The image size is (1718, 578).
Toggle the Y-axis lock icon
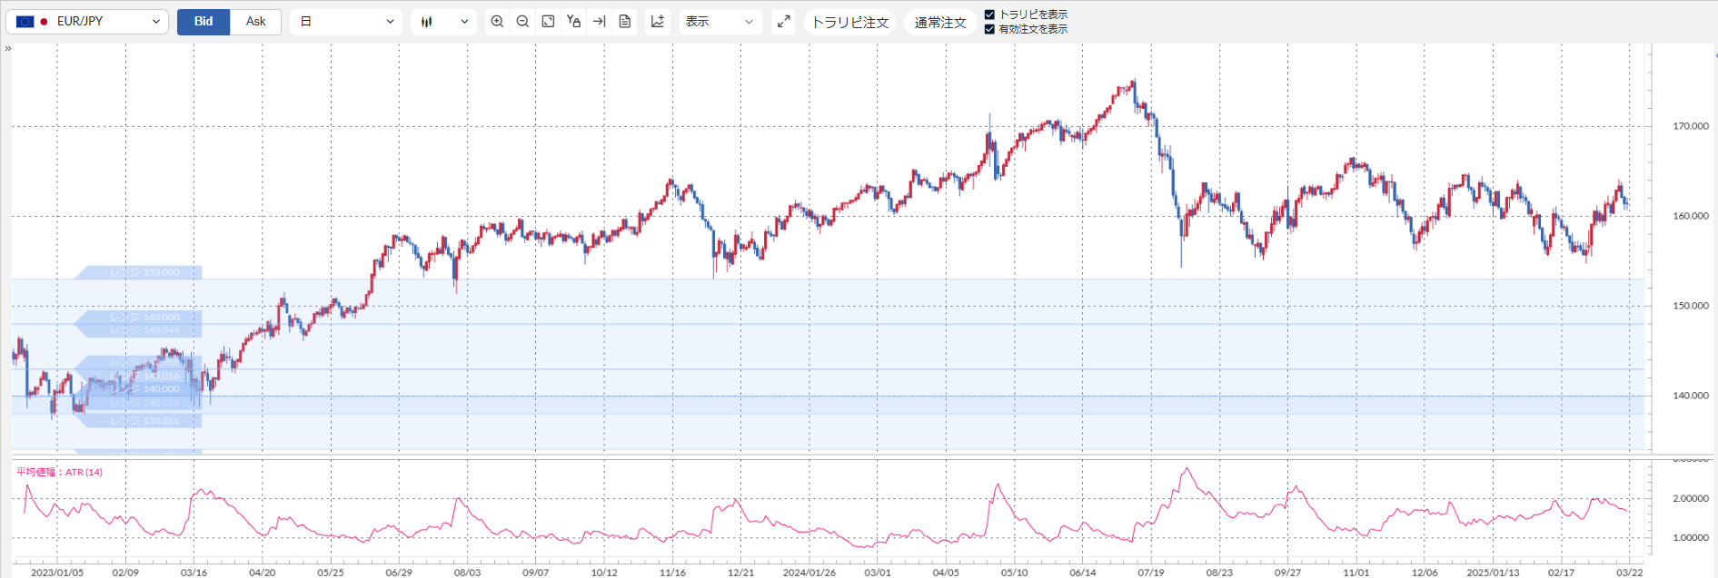point(573,21)
